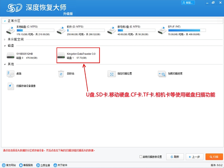Click the orange 扫描 scan button

coord(214,157)
